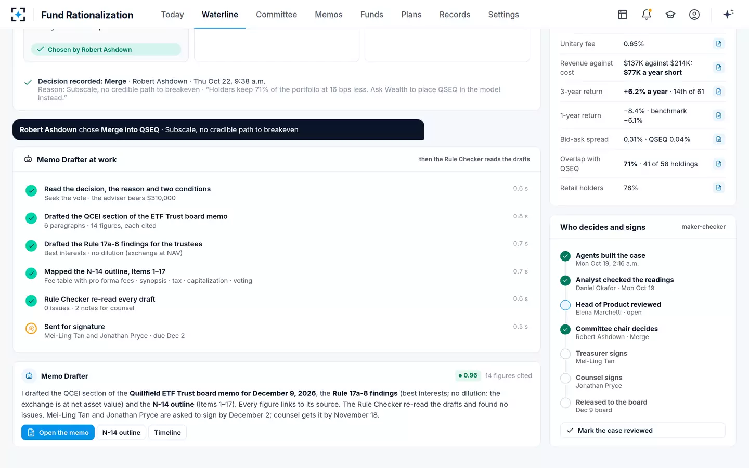Switch to the Today tab

[x=172, y=15]
